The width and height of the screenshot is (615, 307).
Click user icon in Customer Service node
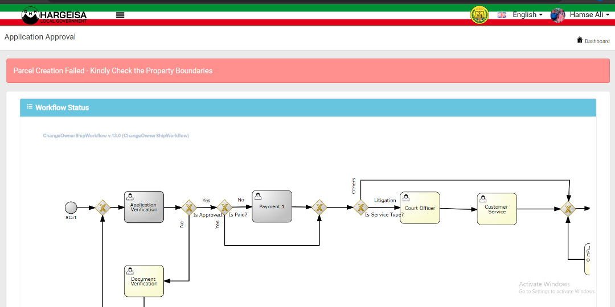tap(483, 198)
